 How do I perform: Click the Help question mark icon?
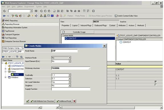(93, 11)
